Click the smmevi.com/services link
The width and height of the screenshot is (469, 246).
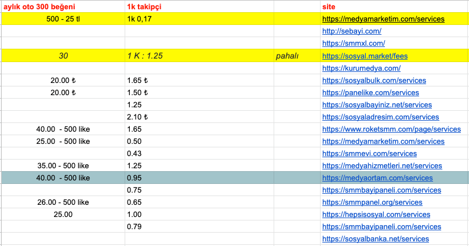click(x=369, y=154)
